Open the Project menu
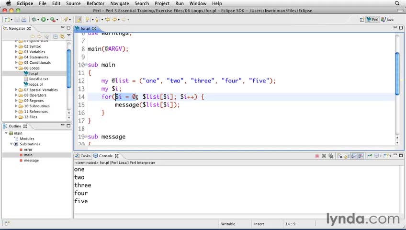 pos(162,3)
